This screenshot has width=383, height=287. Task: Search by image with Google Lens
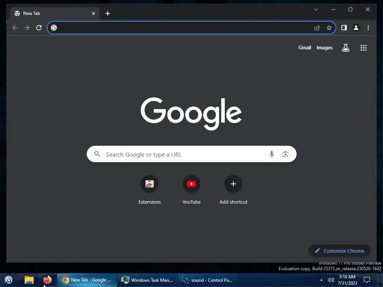coord(285,154)
